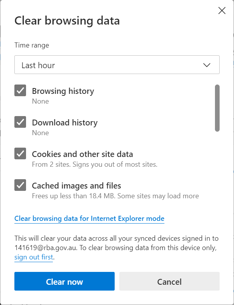Click the "Frees up less than 18.4 MB" text

115,196
